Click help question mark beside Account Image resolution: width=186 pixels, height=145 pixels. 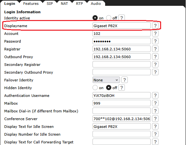point(155,33)
